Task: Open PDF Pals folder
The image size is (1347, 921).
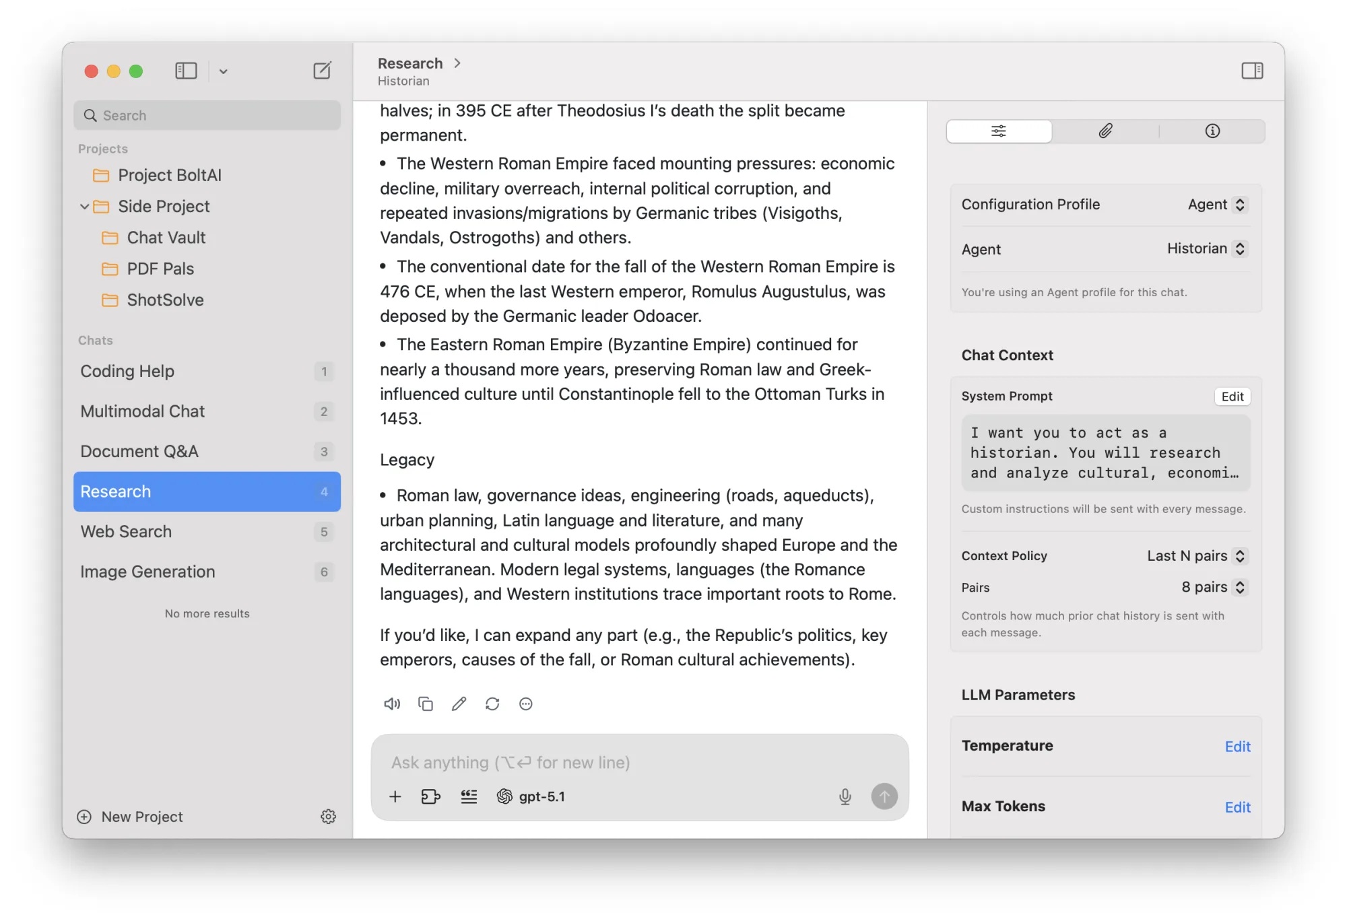Action: pyautogui.click(x=147, y=269)
